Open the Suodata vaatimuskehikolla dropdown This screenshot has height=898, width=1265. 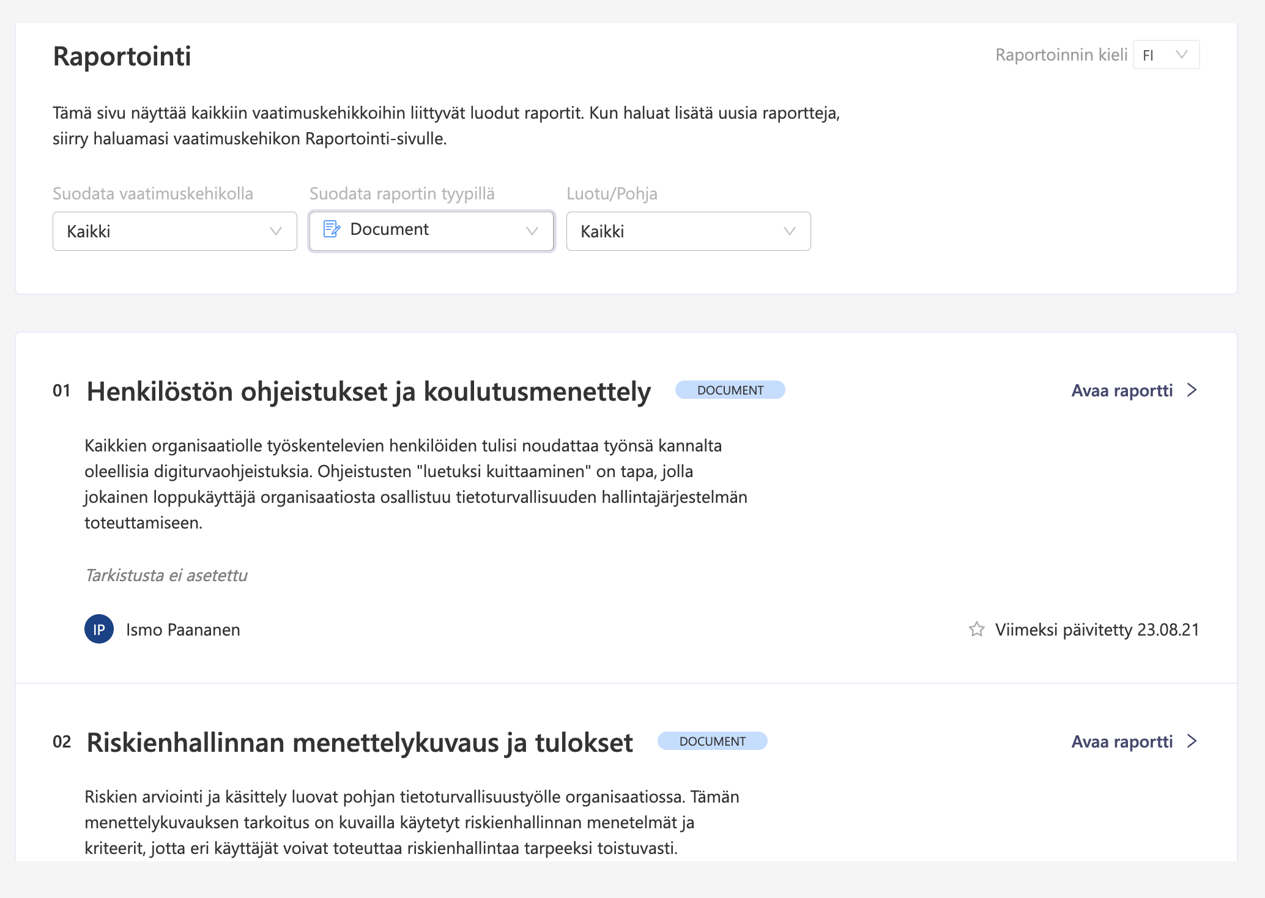click(x=174, y=231)
